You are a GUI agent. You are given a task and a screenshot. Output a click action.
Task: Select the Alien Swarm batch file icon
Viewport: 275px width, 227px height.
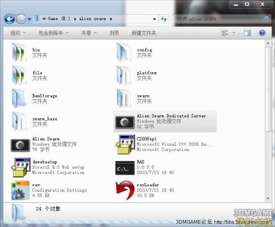coord(20,145)
